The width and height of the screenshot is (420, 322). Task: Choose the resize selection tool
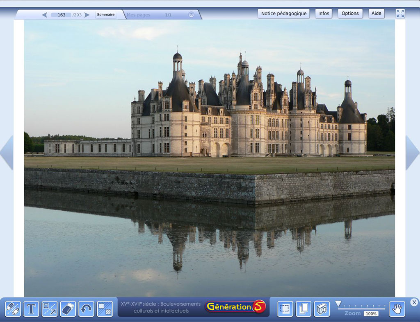click(x=50, y=309)
